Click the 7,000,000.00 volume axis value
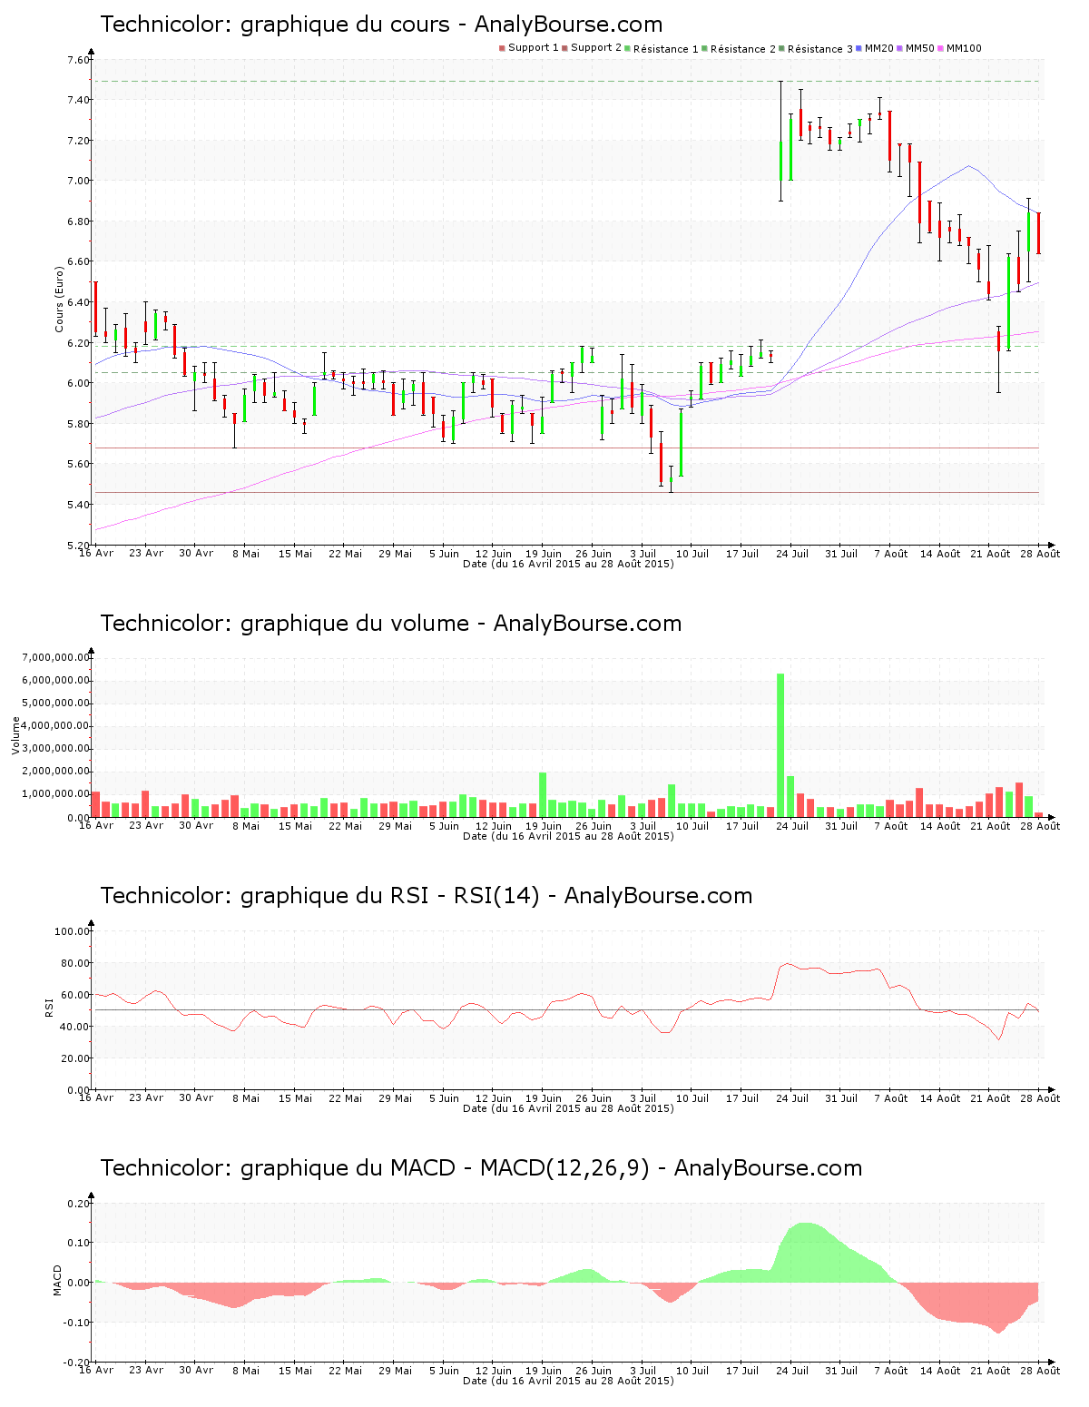Screen dimensions: 1089x1407 coord(57,657)
